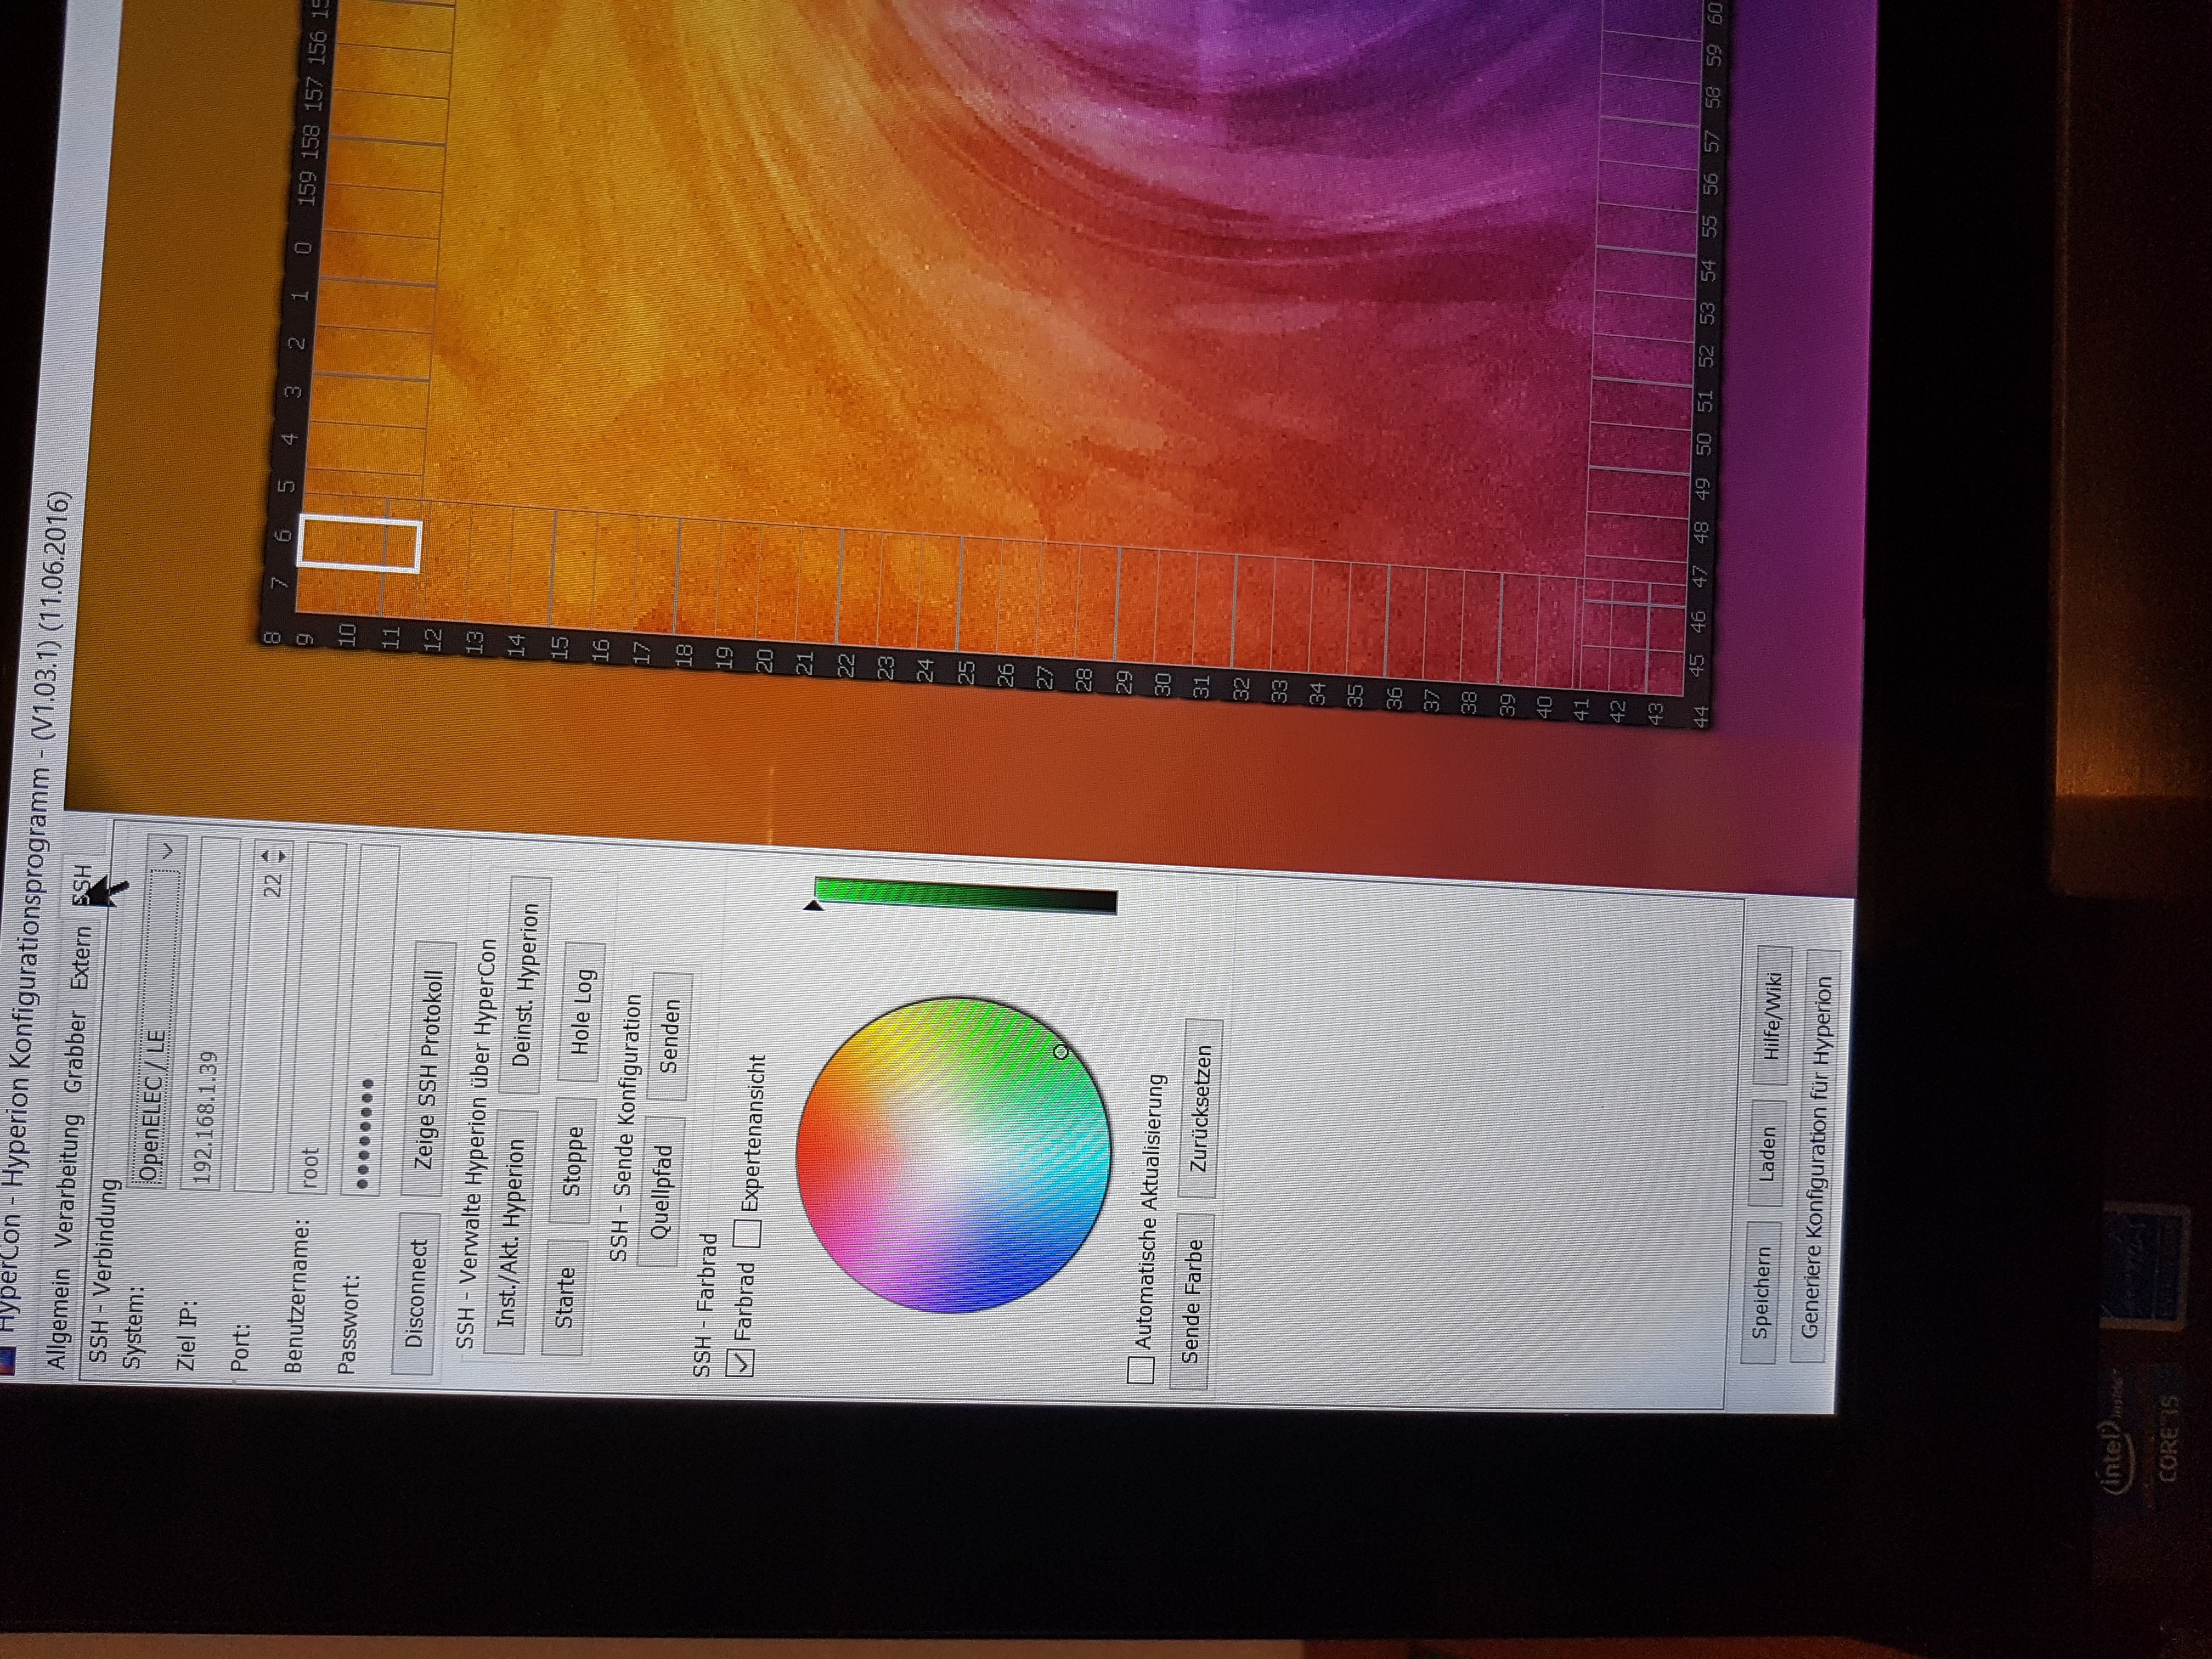
Task: Select LED number 0 on the preview
Action: 303,248
